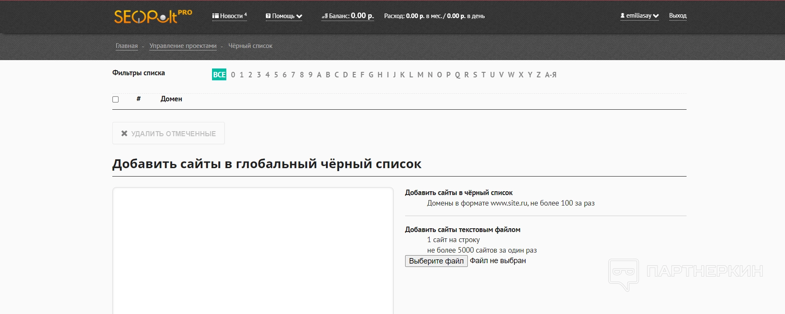Filter domains by letter D

point(345,75)
